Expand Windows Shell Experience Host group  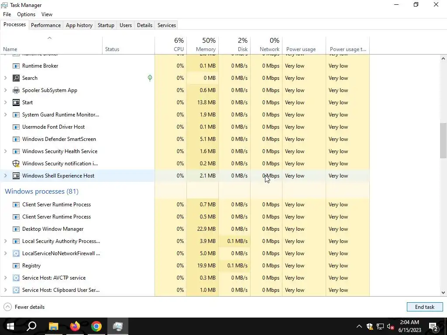[x=5, y=176]
